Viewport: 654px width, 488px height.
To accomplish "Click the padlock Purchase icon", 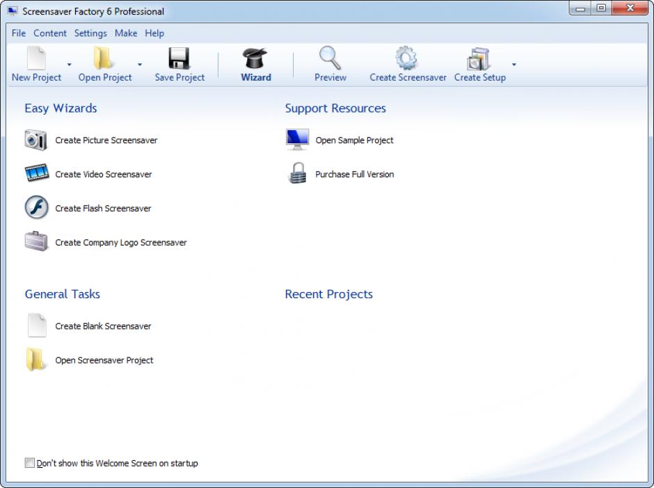I will click(x=297, y=173).
